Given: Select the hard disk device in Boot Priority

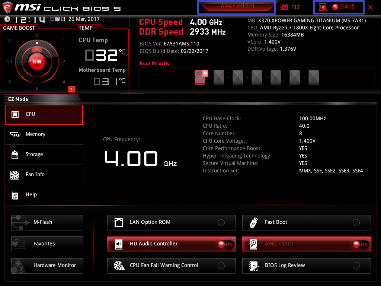Looking at the screenshot, I should click(200, 77).
